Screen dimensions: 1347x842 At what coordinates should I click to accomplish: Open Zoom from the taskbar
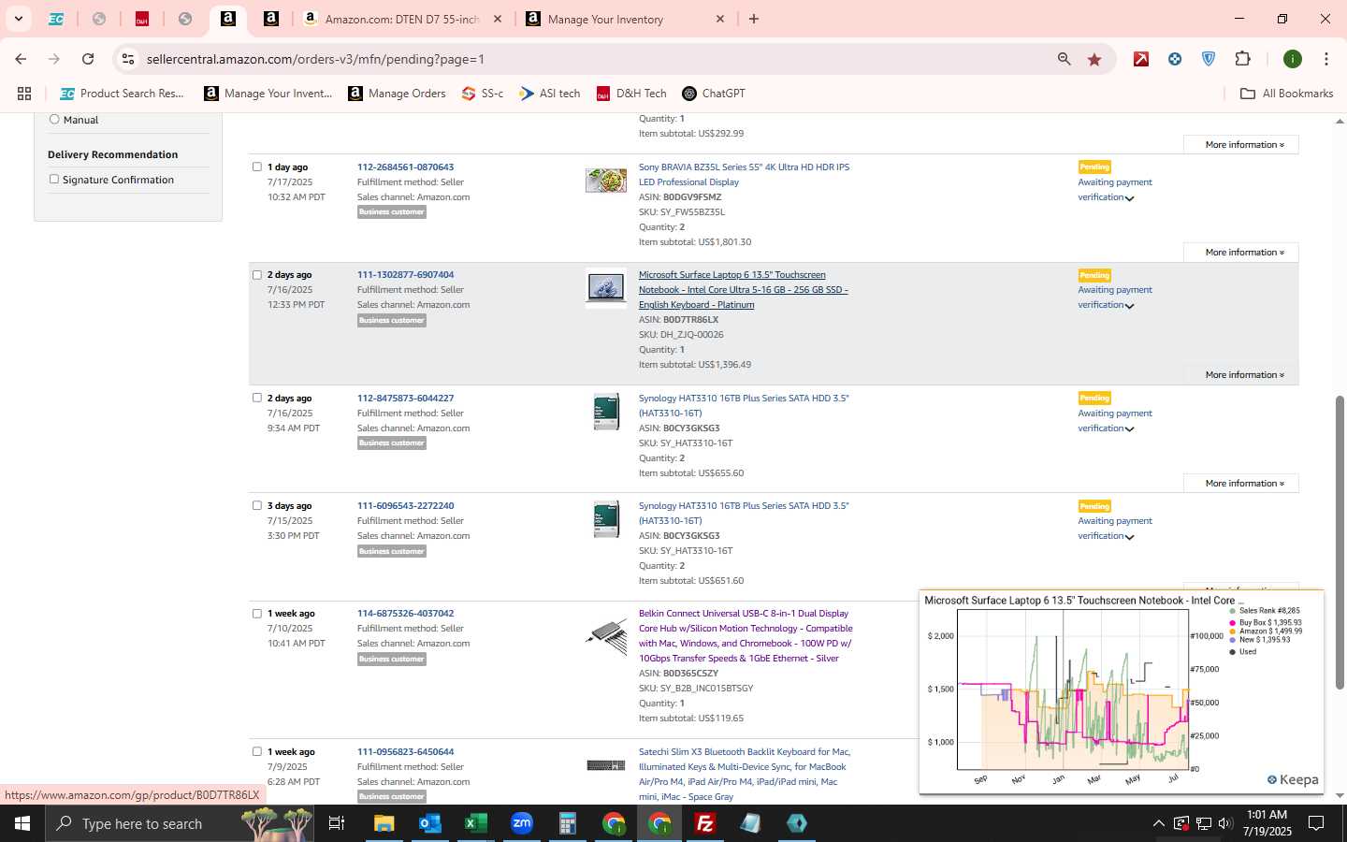[521, 823]
